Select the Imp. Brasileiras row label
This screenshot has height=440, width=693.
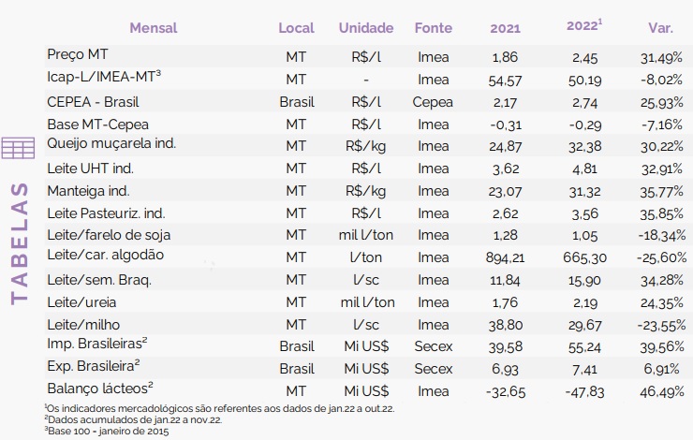[96, 344]
